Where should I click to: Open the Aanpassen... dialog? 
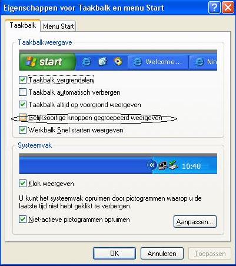click(195, 222)
